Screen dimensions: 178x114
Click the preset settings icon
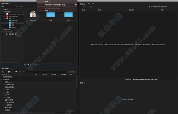click(x=12, y=72)
